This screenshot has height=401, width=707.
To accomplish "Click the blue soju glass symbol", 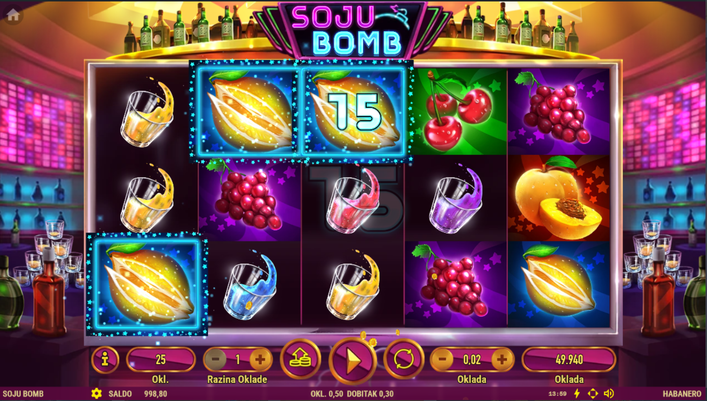I will pyautogui.click(x=250, y=285).
